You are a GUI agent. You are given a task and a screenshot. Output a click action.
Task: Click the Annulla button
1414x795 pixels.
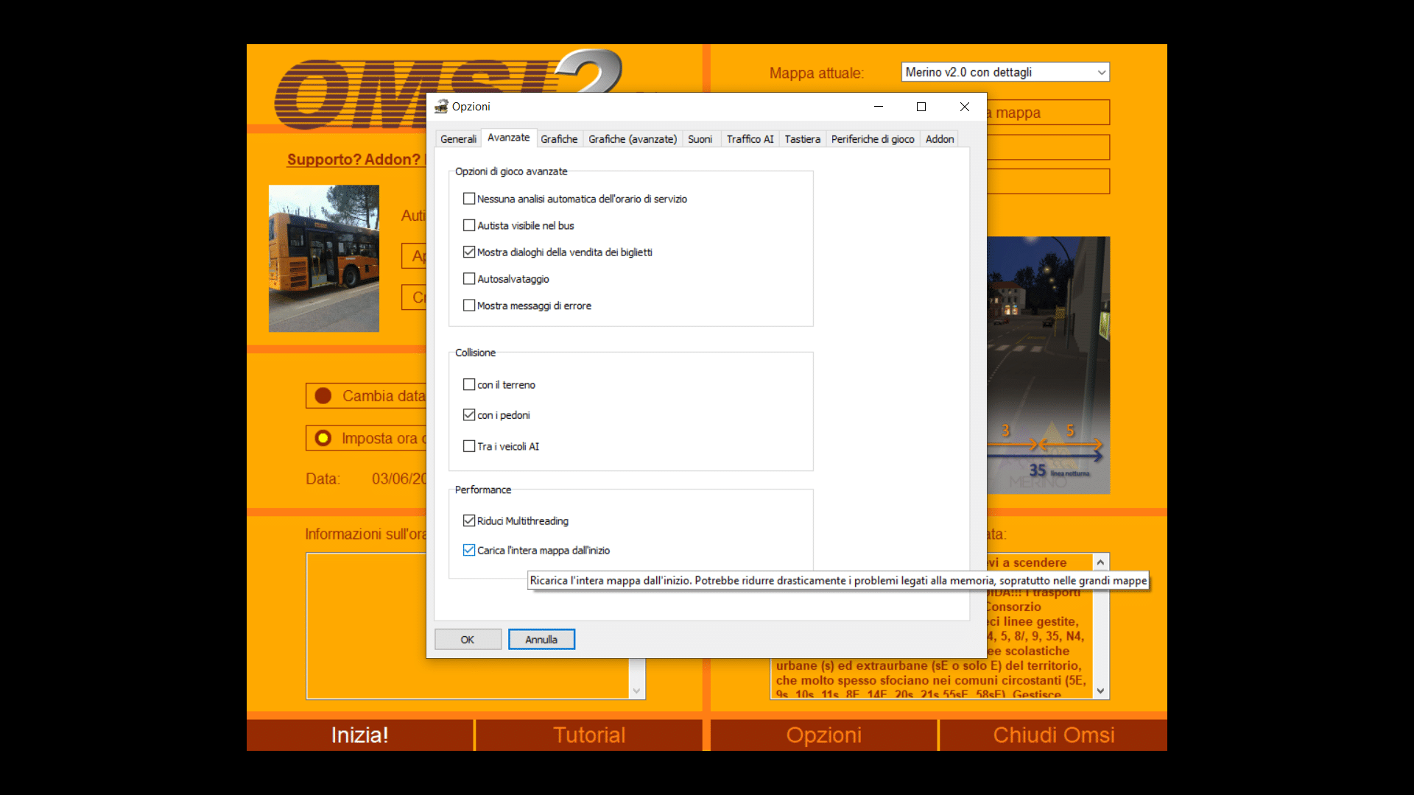tap(541, 640)
